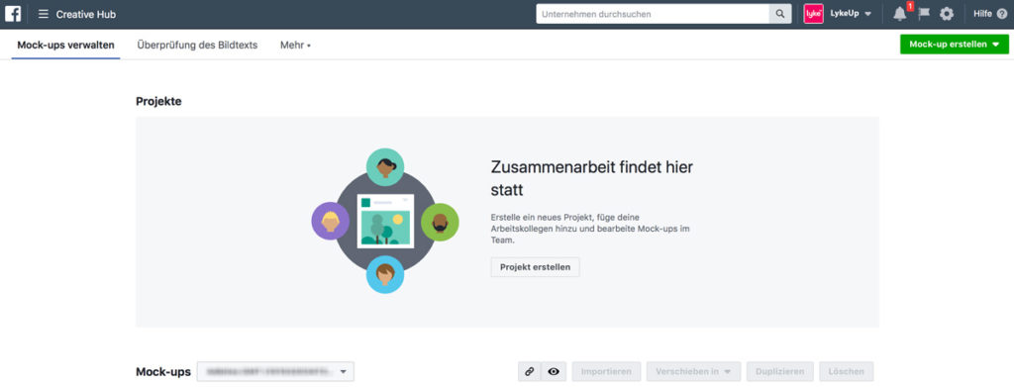The height and width of the screenshot is (387, 1014).
Task: Click the Hilfe link
Action: 982,14
